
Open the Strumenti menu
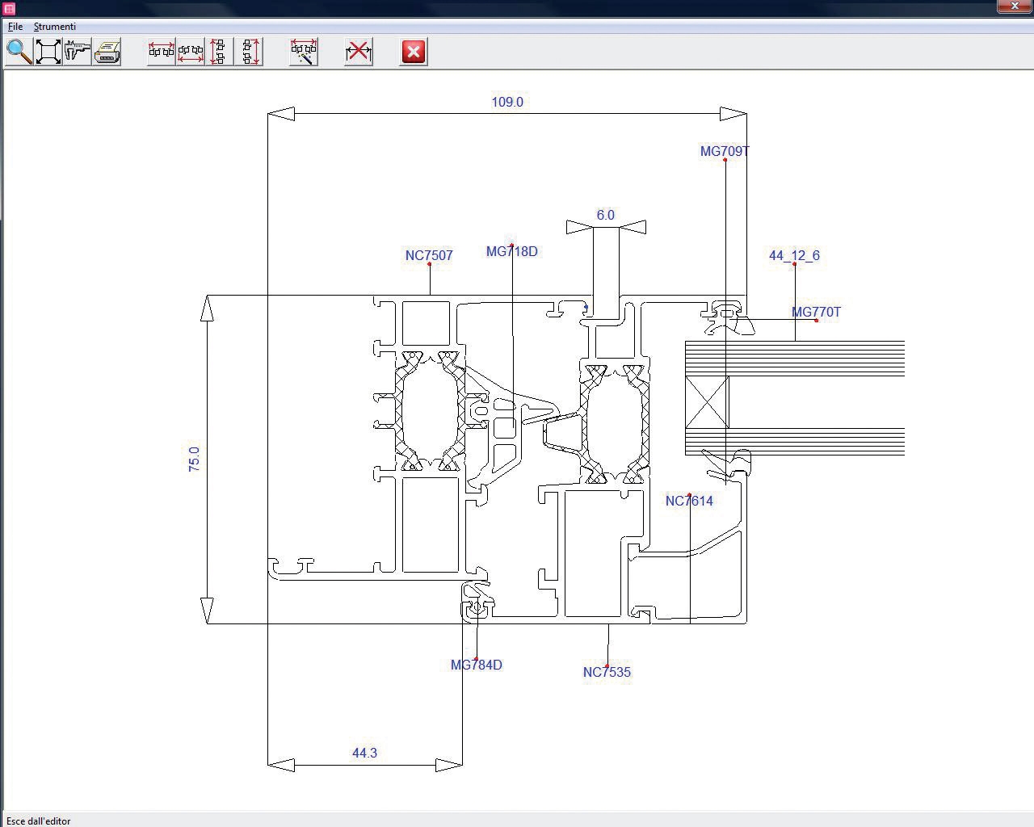(55, 26)
